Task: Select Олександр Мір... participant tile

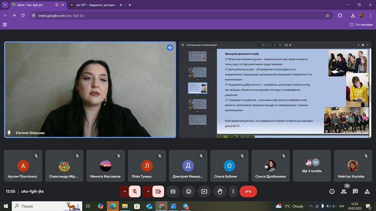Action: coord(64,166)
